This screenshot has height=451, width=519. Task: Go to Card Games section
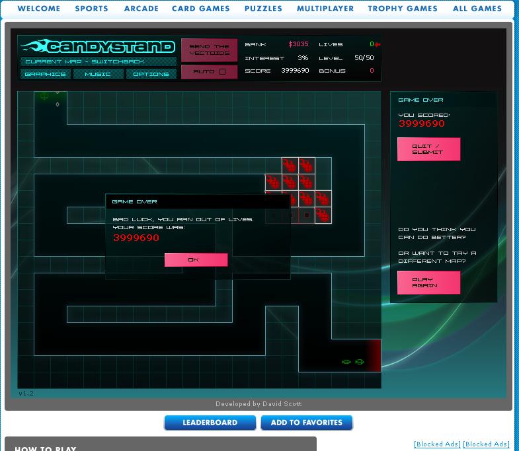[200, 9]
